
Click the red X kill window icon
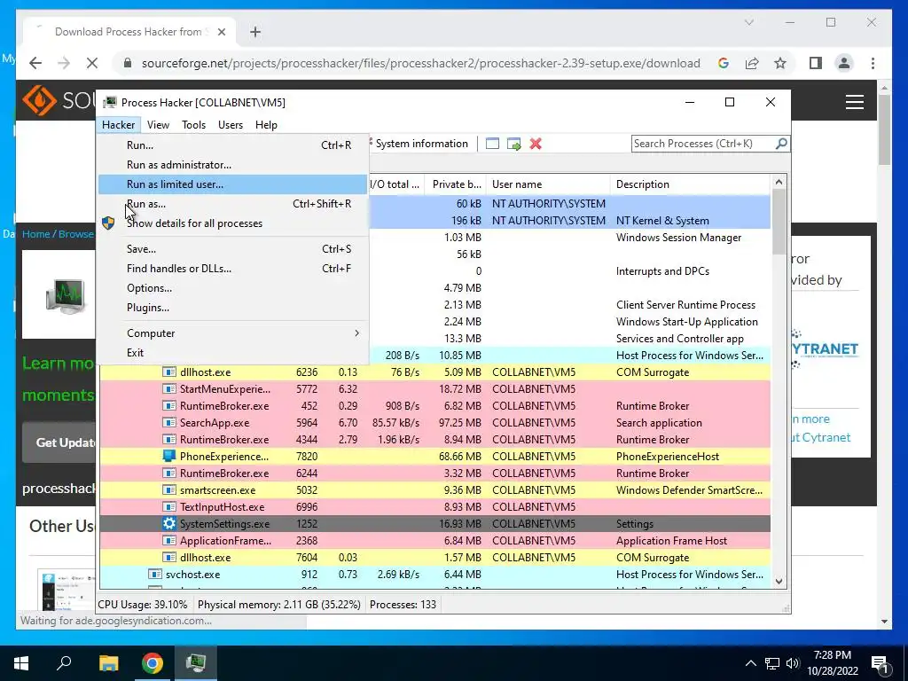pos(536,144)
